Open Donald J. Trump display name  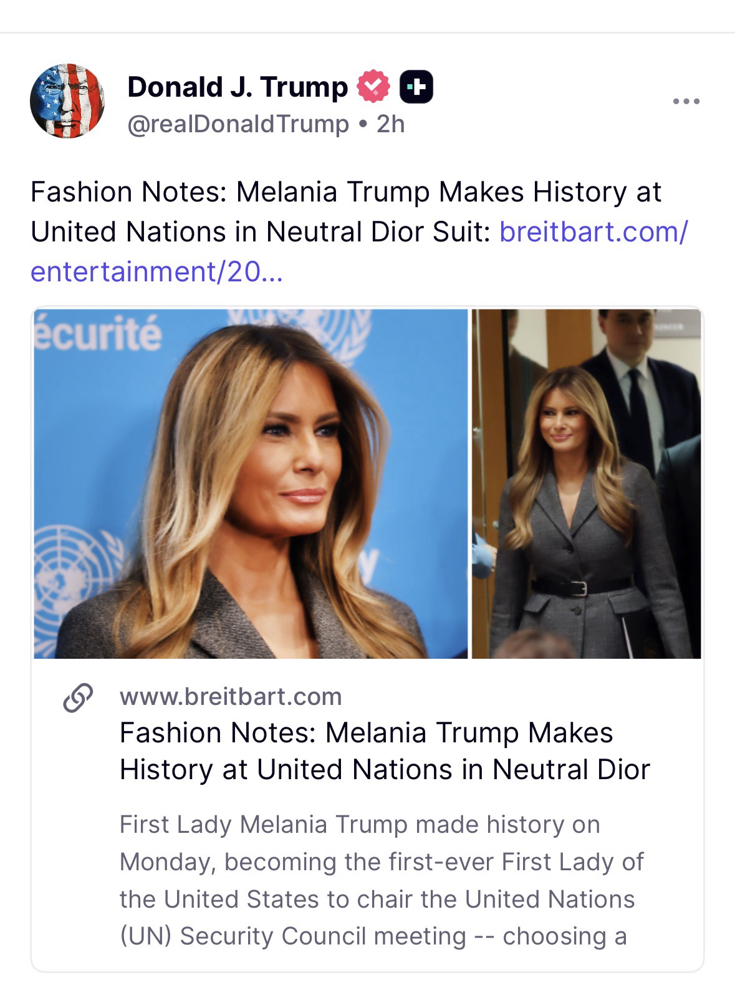[x=237, y=87]
